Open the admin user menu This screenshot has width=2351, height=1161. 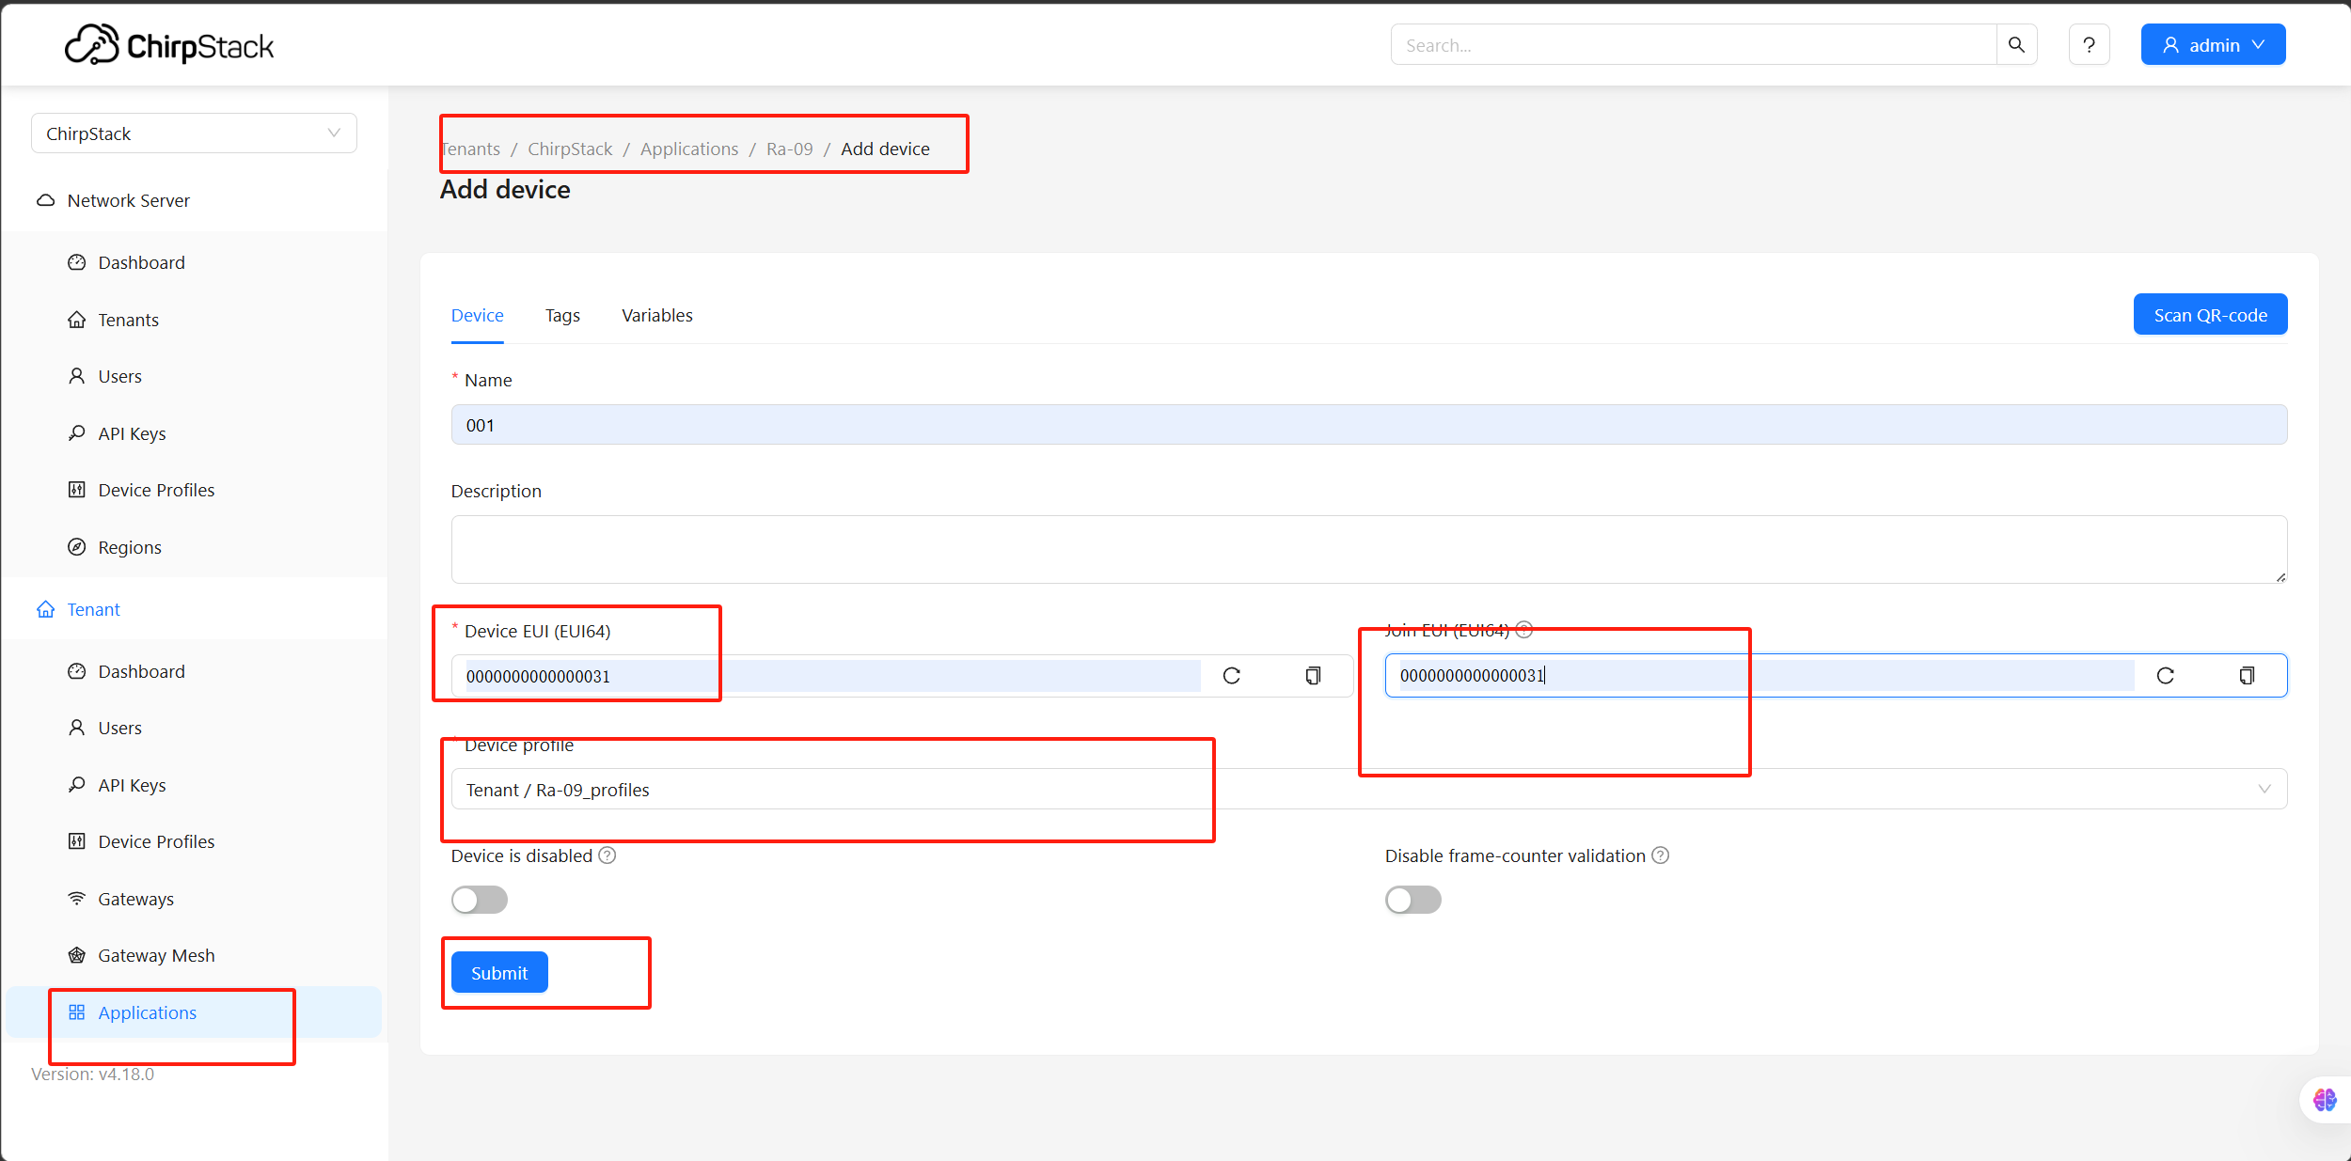click(2213, 44)
